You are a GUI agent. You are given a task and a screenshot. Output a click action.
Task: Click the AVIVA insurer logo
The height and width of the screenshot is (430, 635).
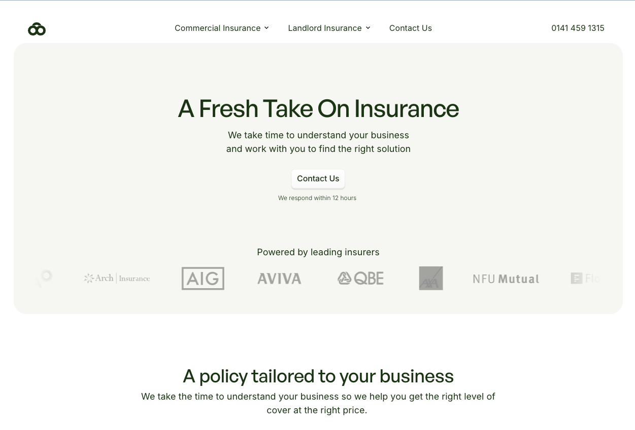(x=279, y=278)
